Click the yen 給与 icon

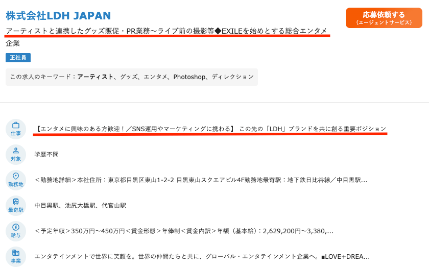point(16,231)
